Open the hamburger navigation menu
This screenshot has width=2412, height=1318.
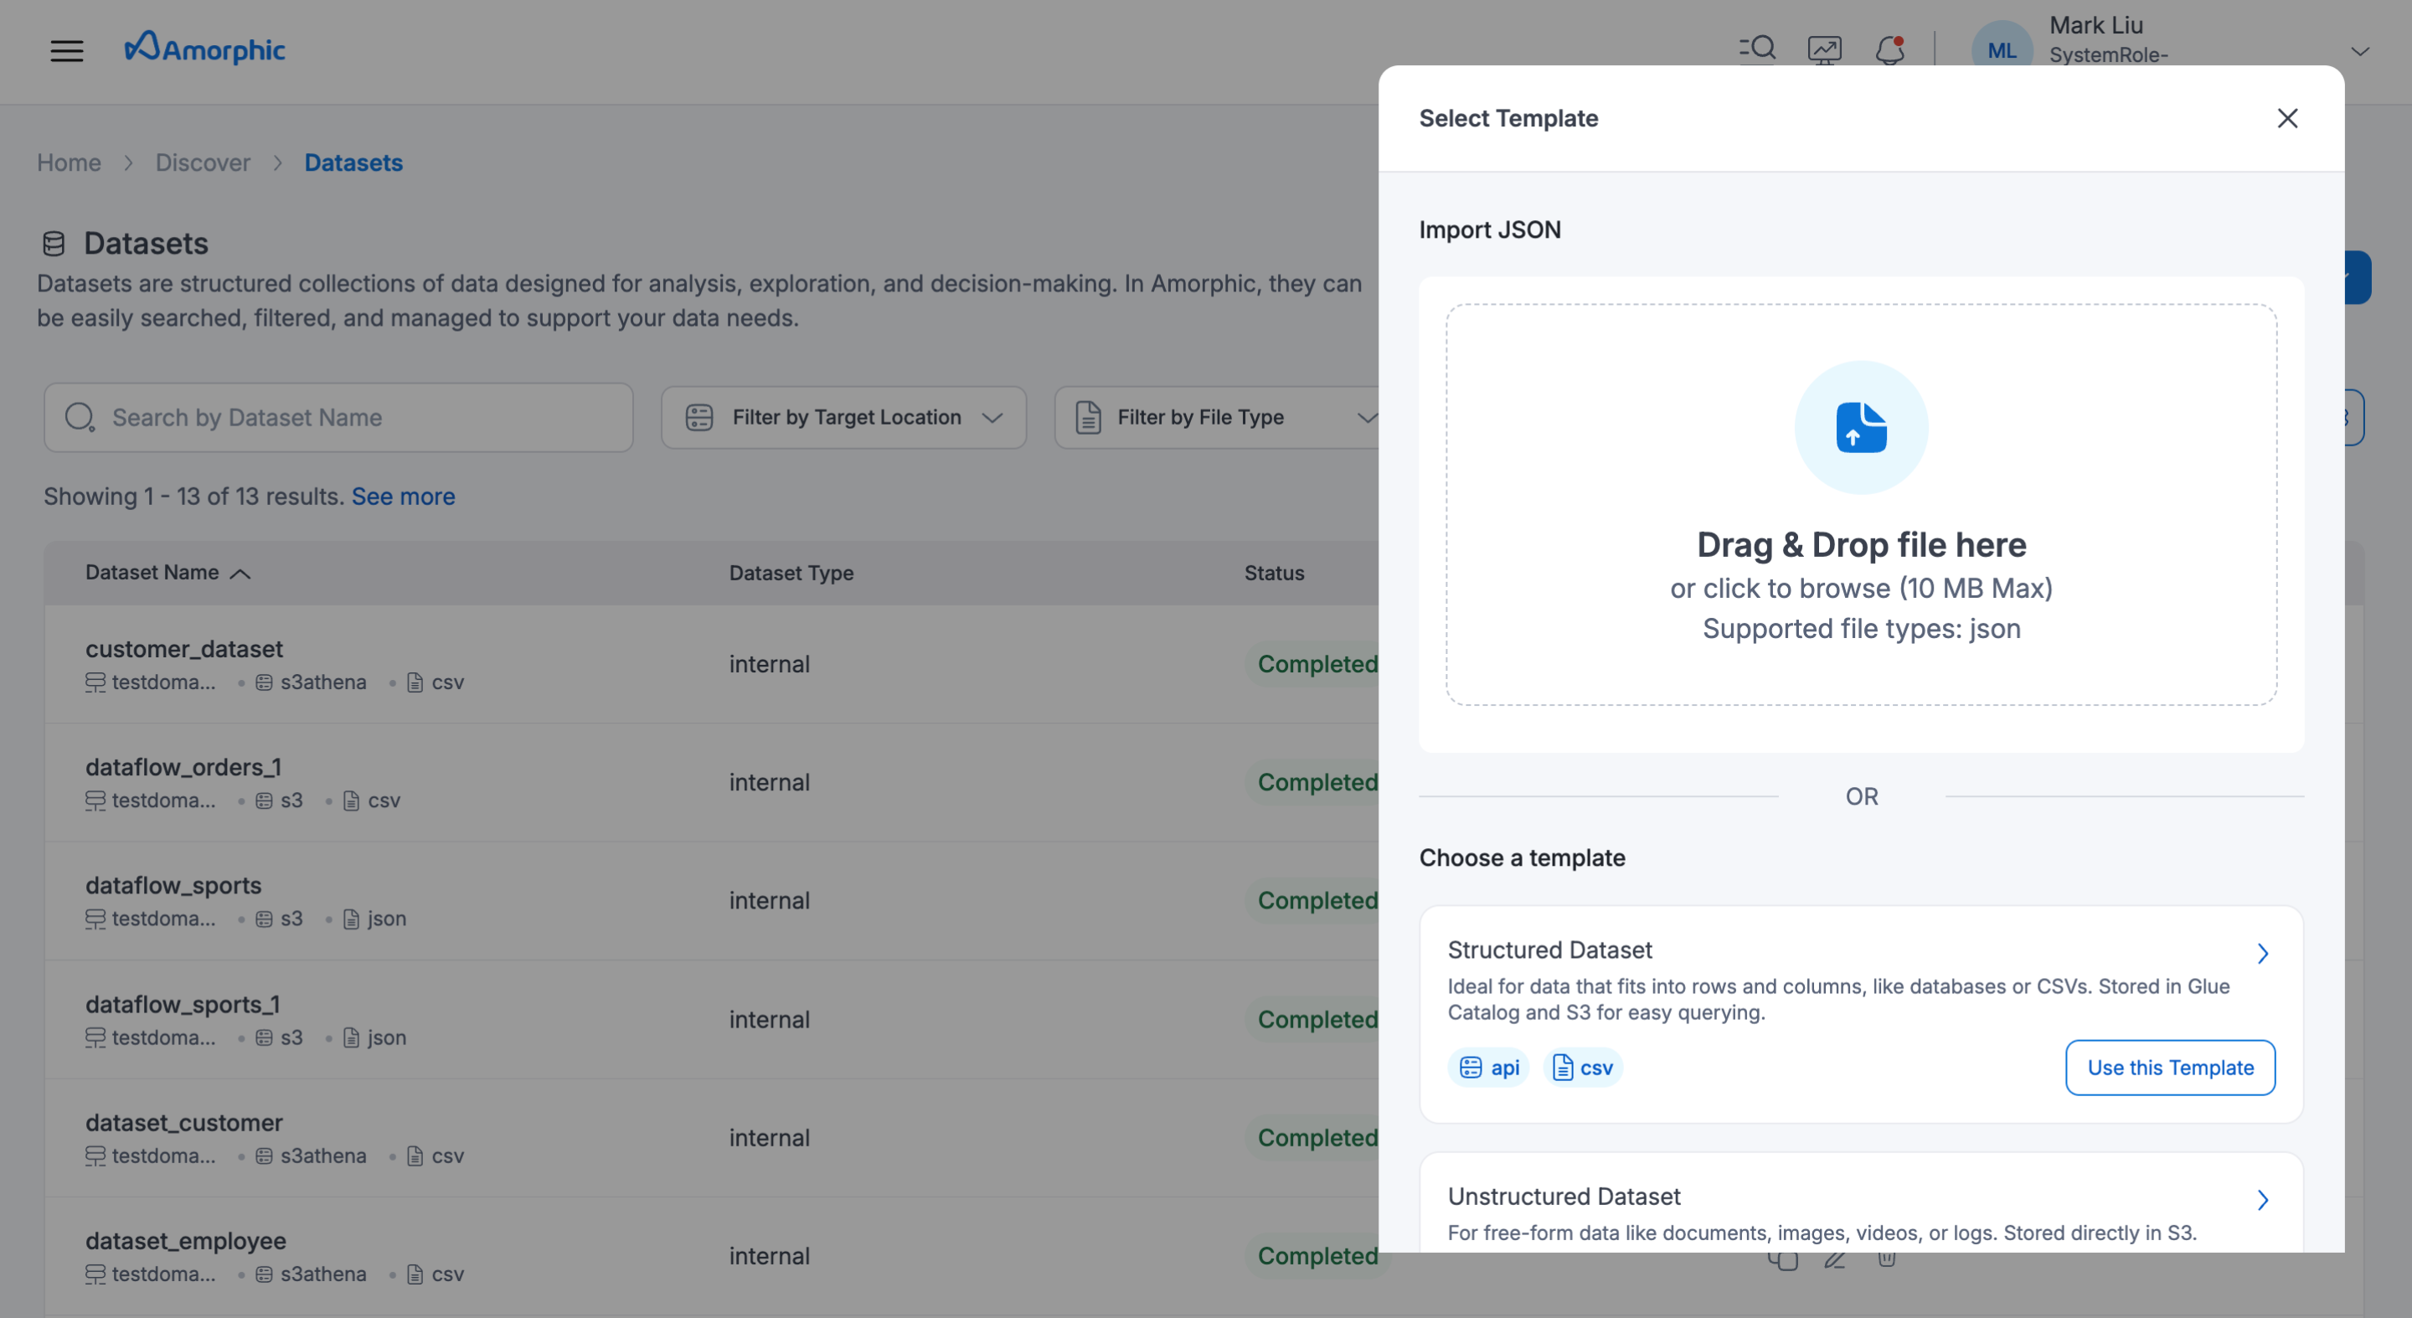click(x=66, y=50)
